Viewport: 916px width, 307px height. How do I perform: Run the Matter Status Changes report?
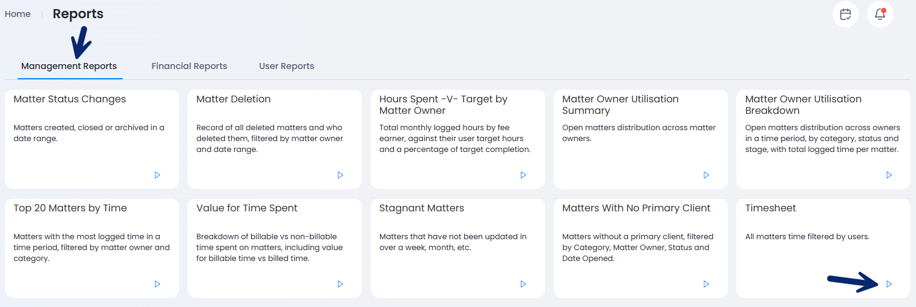(157, 175)
